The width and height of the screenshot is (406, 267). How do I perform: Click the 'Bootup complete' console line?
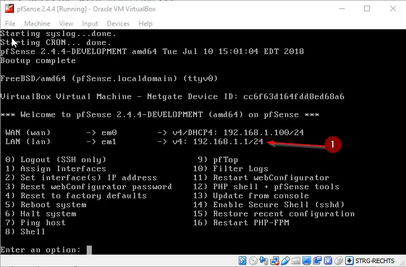coord(38,61)
